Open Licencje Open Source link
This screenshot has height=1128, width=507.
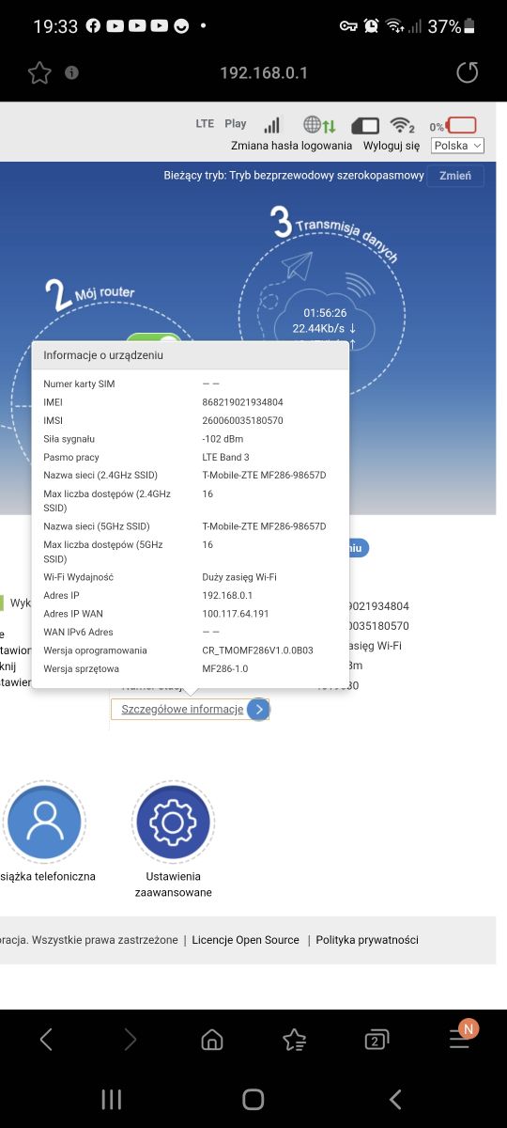coord(245,940)
